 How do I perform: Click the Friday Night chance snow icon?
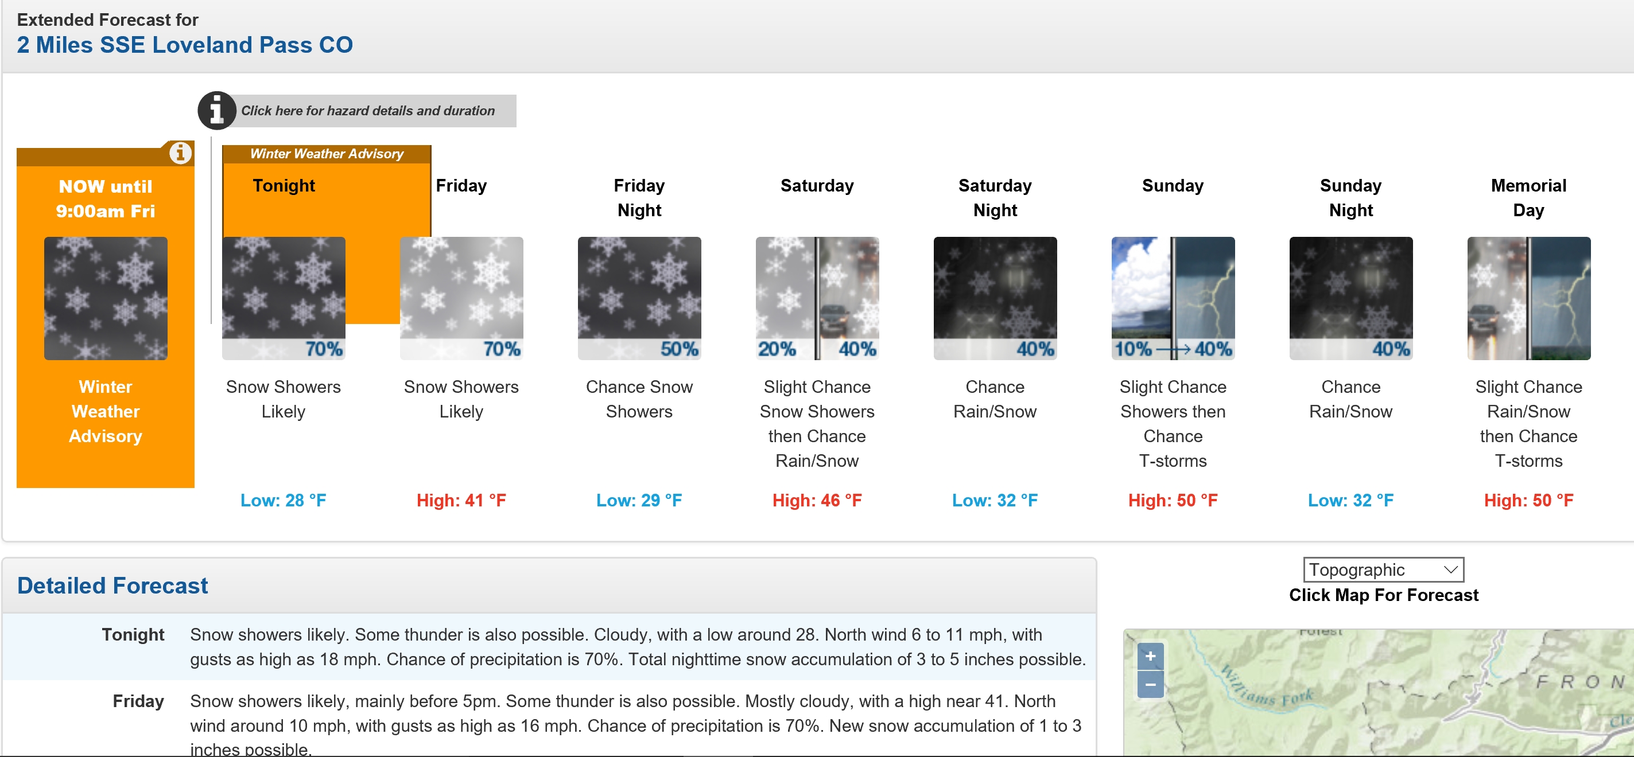pos(639,298)
